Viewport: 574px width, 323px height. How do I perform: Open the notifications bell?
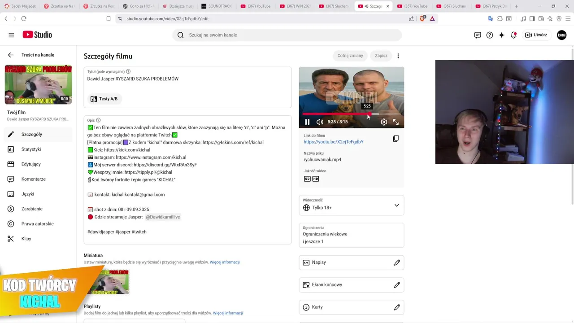click(x=514, y=35)
